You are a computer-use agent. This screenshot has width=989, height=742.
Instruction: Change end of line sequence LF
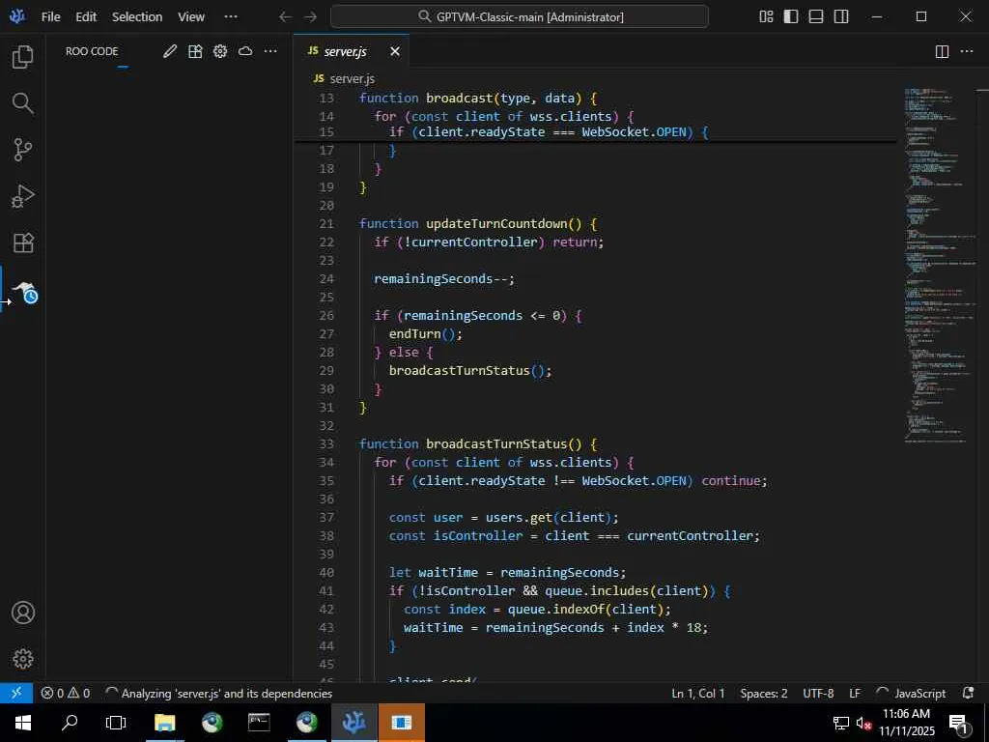tap(855, 693)
